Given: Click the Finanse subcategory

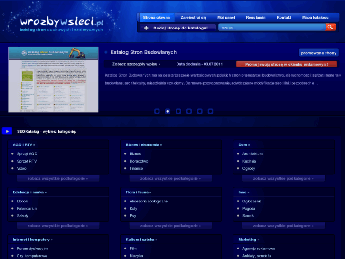Looking at the screenshot, I should (x=136, y=168).
